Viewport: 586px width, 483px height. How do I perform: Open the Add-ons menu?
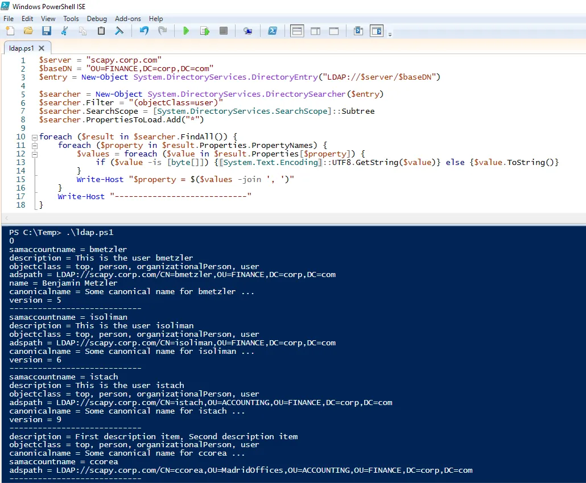[128, 19]
